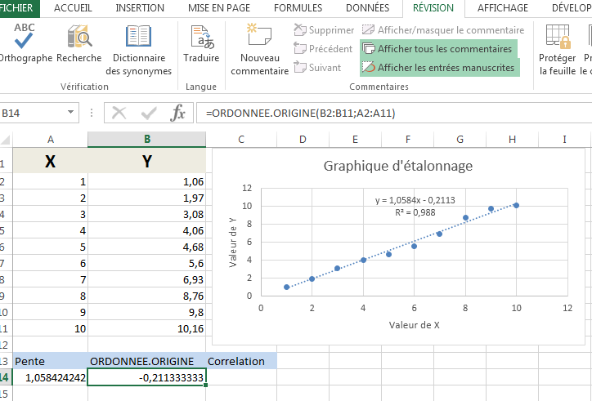Image resolution: width=592 pixels, height=401 pixels.
Task: Switch to the INSERTION tab
Action: pyautogui.click(x=140, y=8)
